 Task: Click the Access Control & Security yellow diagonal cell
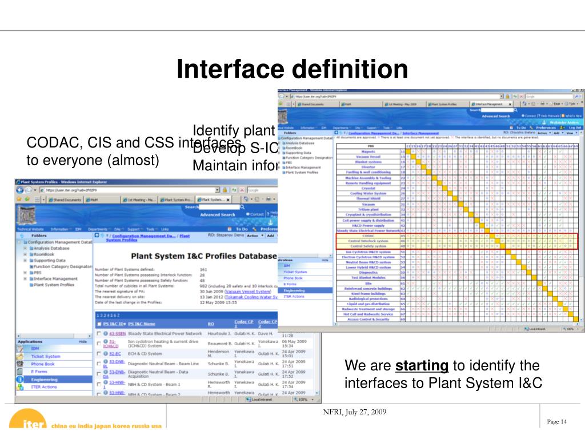pyautogui.click(x=576, y=319)
